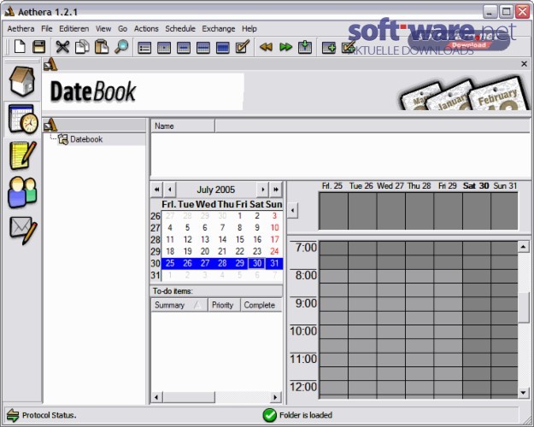Sort to-do items by Summary column
534x427 pixels.
(x=179, y=305)
